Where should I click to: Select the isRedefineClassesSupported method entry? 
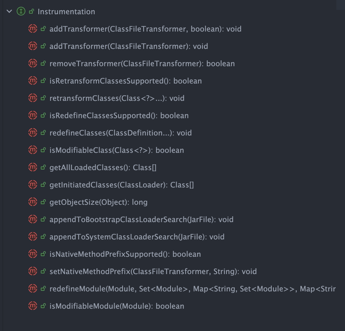(119, 115)
